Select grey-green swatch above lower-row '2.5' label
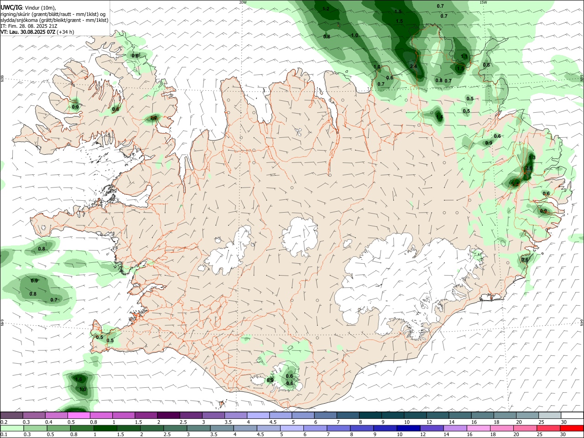584x438 pixels. tap(175, 428)
